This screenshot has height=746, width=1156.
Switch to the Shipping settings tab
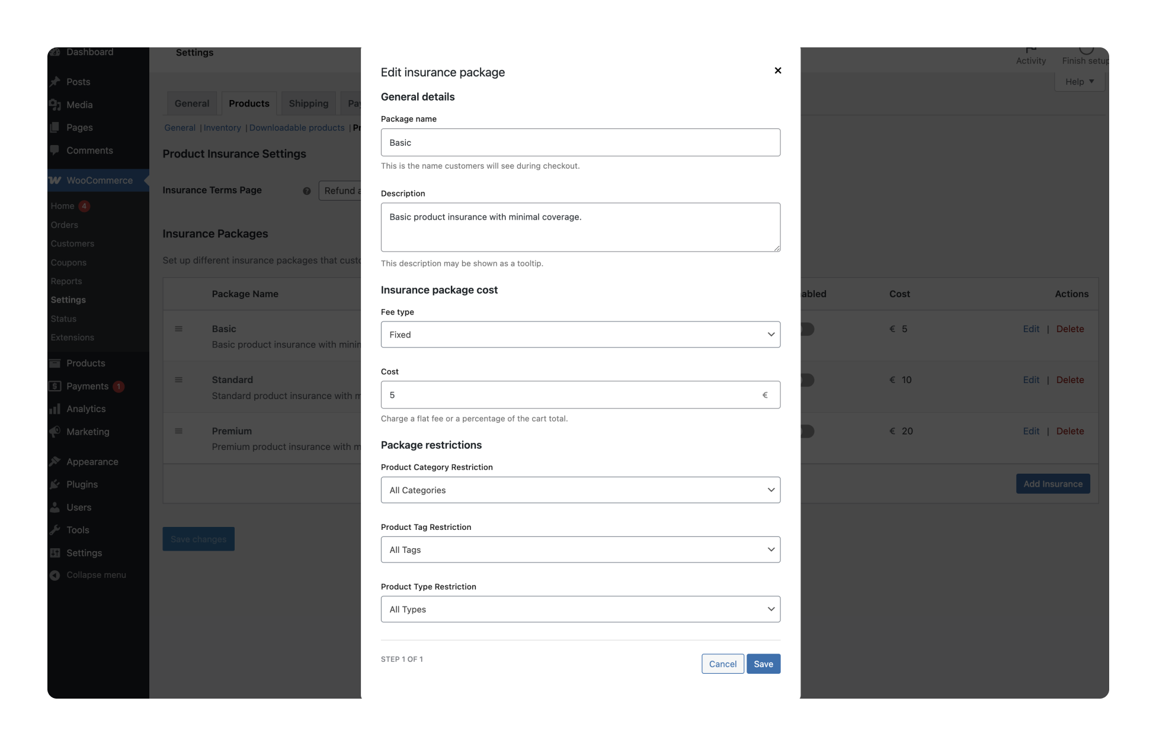tap(308, 103)
